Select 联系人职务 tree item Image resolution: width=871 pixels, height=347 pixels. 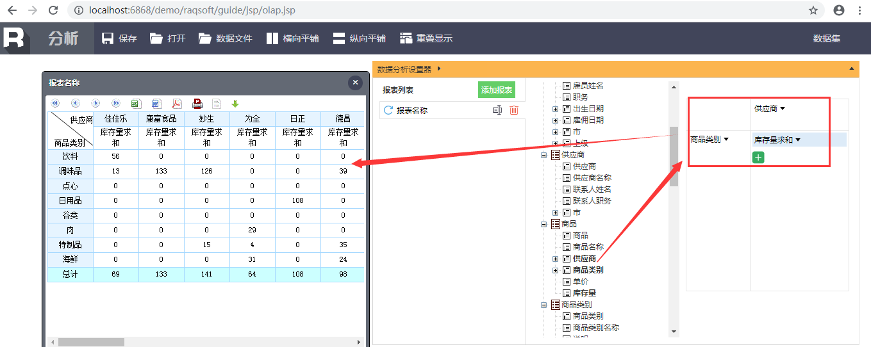click(592, 201)
